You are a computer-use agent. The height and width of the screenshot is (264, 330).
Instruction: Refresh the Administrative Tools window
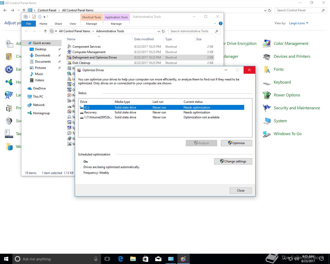click(x=163, y=31)
